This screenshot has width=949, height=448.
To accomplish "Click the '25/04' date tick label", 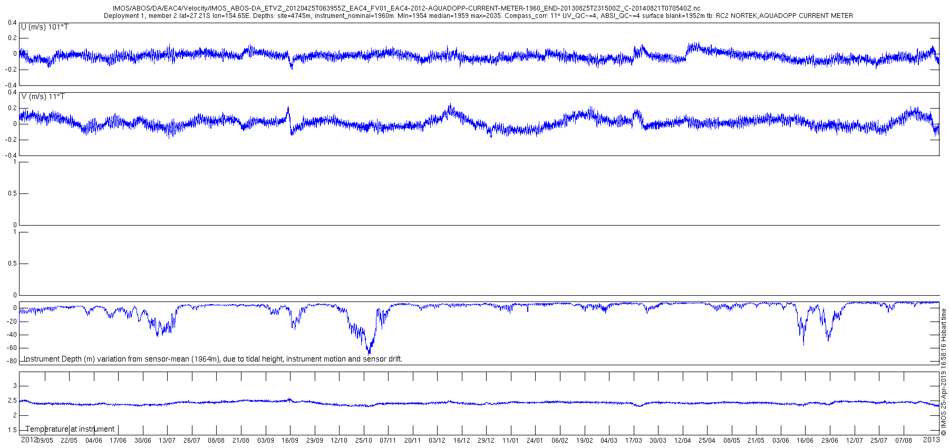I will pyautogui.click(x=707, y=441).
